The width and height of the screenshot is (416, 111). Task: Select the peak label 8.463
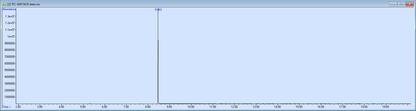tap(158, 10)
